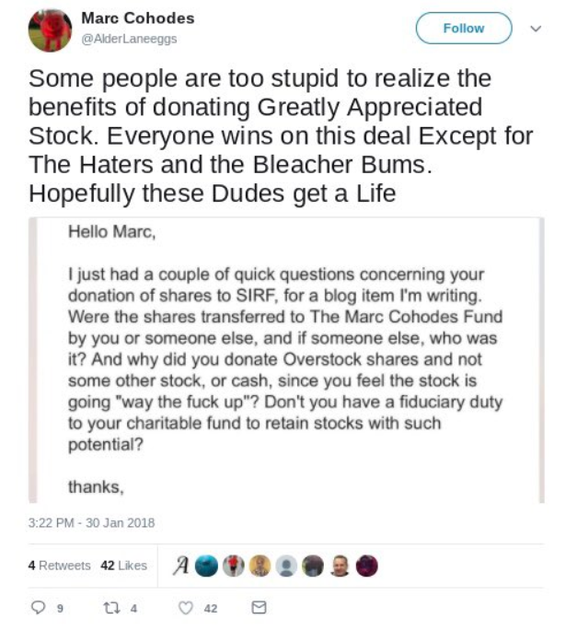Click the direct message envelope icon
This screenshot has height=631, width=577.
click(260, 608)
